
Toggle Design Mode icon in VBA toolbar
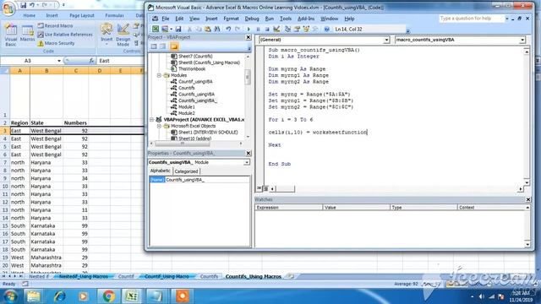(276, 30)
